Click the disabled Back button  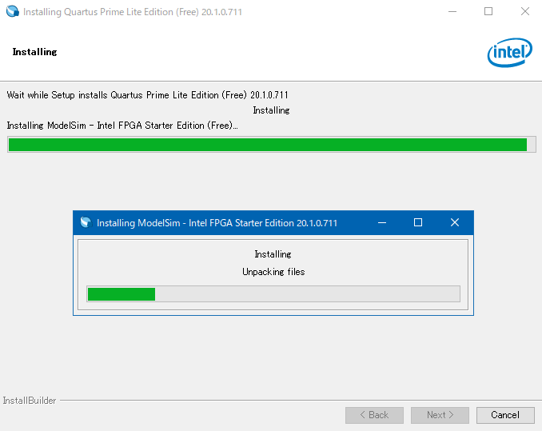[x=374, y=415]
